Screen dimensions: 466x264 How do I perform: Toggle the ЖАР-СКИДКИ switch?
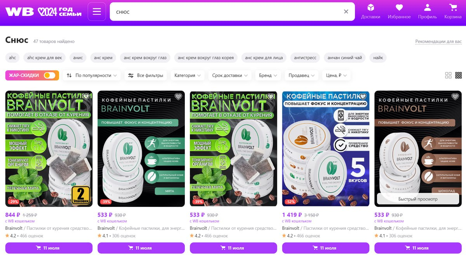49,75
